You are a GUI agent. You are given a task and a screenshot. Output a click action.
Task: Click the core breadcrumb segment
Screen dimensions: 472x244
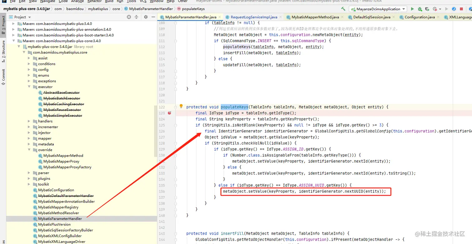coord(116,9)
